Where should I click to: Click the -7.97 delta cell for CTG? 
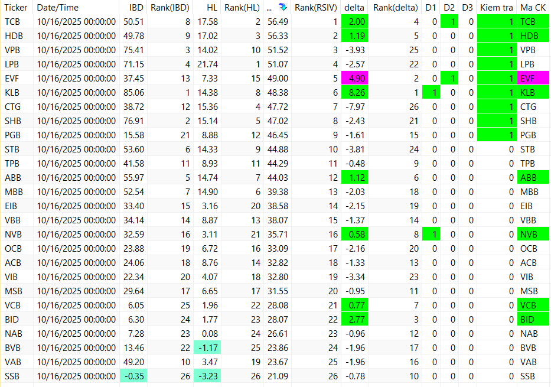pos(356,107)
